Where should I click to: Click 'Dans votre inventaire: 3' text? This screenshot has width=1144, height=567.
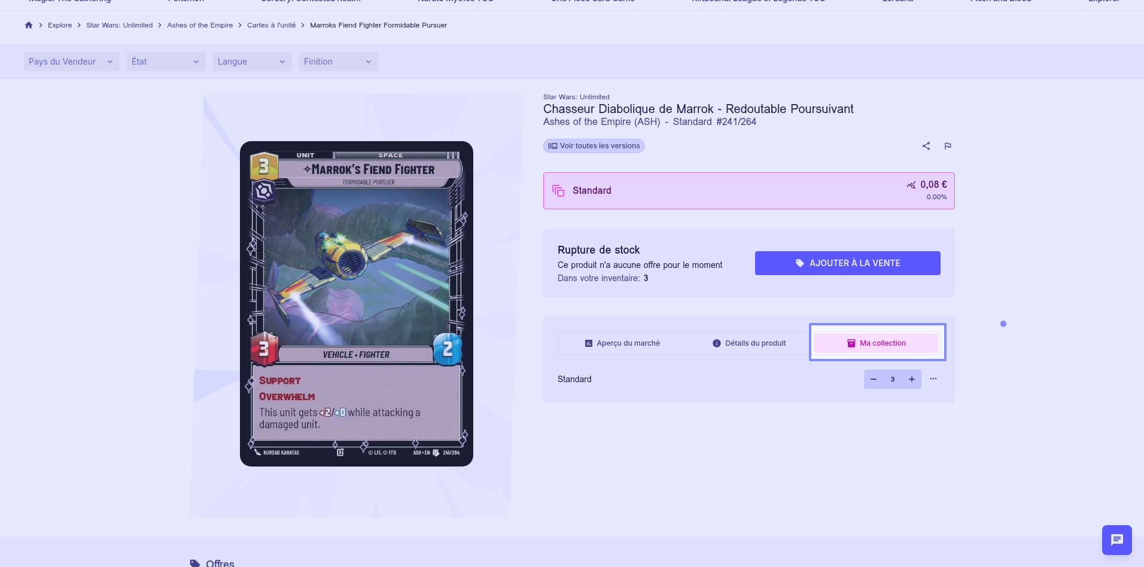point(603,278)
